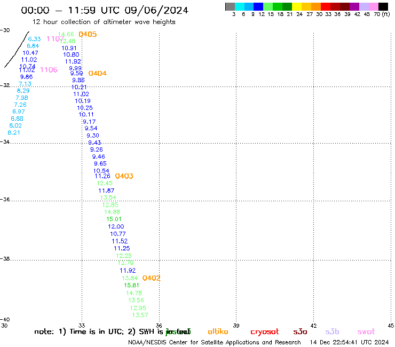Select the purple color scale swatch
Screen dimensions: 395x347
354,6
